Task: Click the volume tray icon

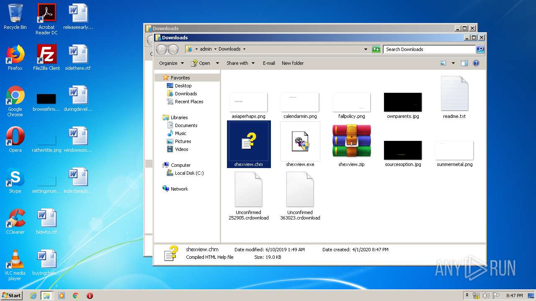Action: point(486,296)
